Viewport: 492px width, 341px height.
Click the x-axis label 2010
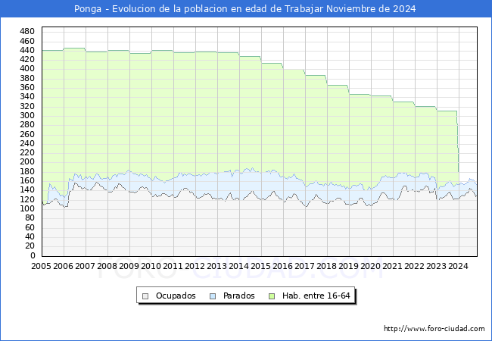coord(151,266)
